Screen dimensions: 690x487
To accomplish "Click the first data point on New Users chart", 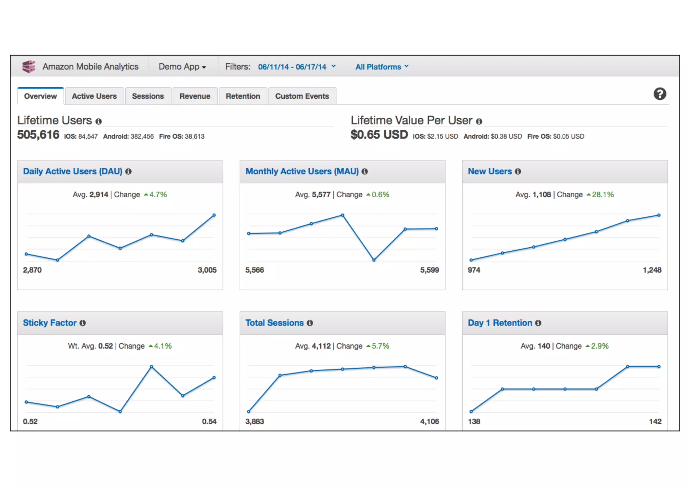I will (471, 260).
